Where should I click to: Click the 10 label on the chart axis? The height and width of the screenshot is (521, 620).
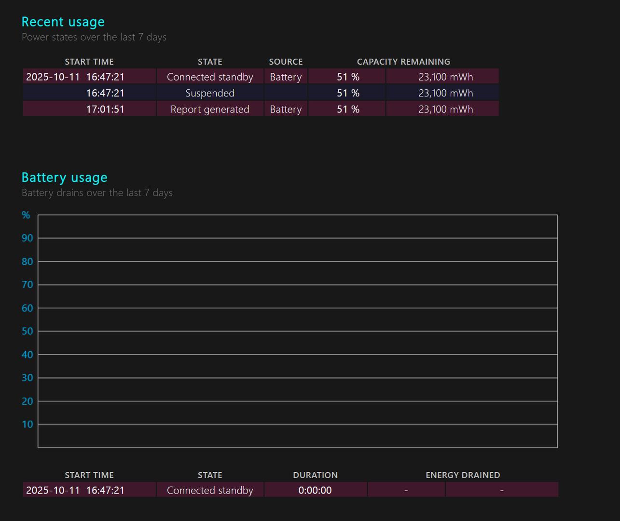28,425
